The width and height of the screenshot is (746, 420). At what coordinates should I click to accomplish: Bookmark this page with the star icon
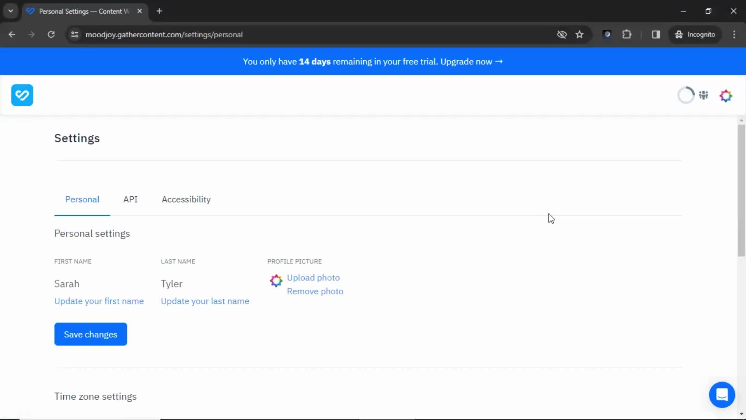579,35
